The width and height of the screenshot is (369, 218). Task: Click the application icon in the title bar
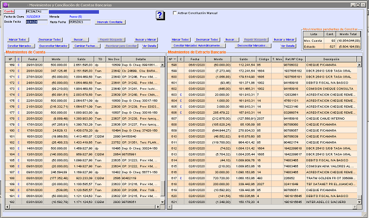pyautogui.click(x=5, y=5)
